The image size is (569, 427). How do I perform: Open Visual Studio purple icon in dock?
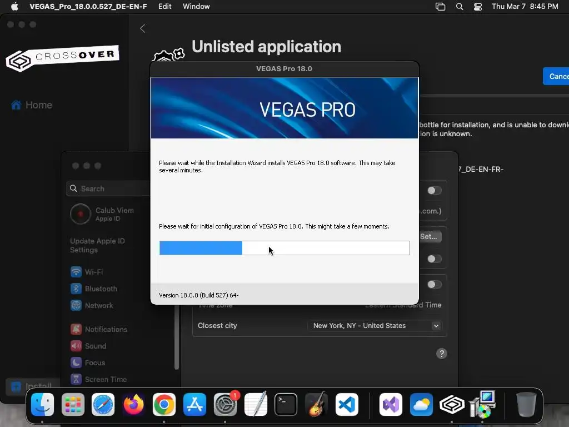point(391,404)
